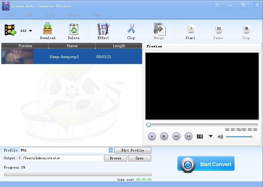The image size is (263, 187).
Task: Click the 00:03:21 length value
Action: [104, 57]
